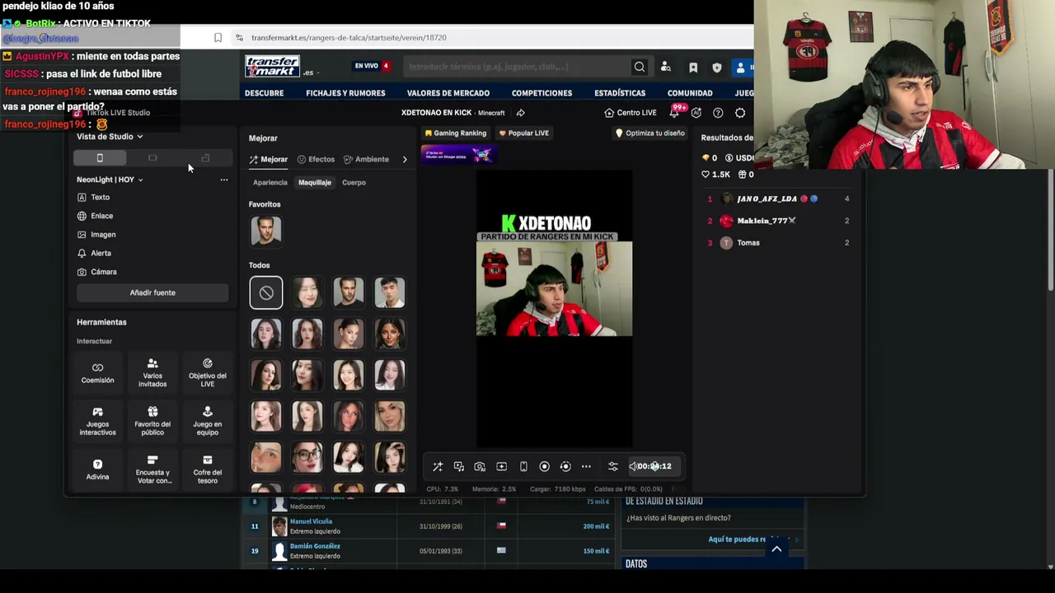This screenshot has height=593, width=1055.
Task: Switch to the Mejorar tab
Action: tap(269, 160)
